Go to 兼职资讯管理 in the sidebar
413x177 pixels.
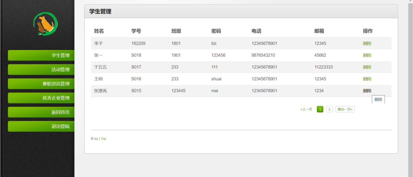41,84
